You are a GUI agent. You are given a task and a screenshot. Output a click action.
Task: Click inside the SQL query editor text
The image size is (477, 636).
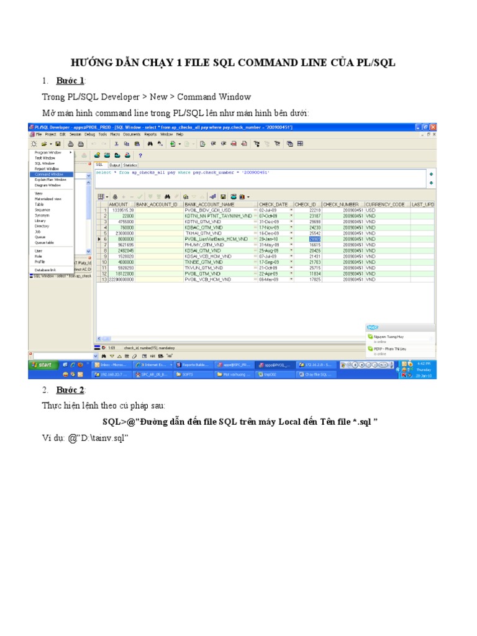[183, 173]
